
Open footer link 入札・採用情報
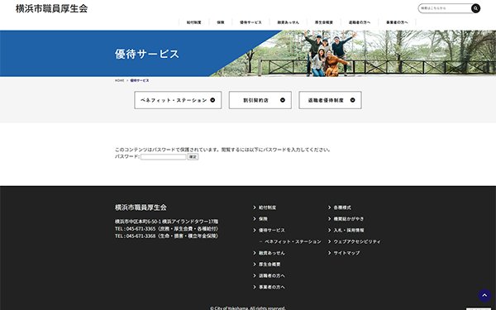pyautogui.click(x=349, y=231)
